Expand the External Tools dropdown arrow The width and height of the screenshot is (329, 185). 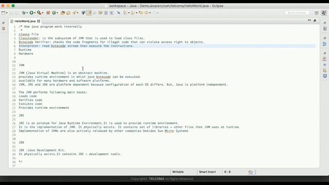click(43, 13)
